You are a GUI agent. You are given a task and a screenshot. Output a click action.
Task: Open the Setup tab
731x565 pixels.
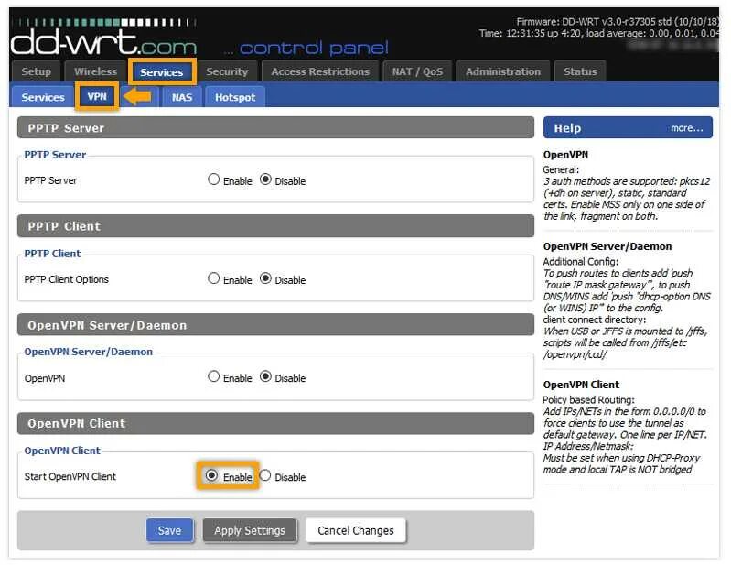click(36, 71)
